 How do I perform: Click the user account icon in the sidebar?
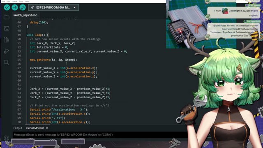tap(7, 138)
